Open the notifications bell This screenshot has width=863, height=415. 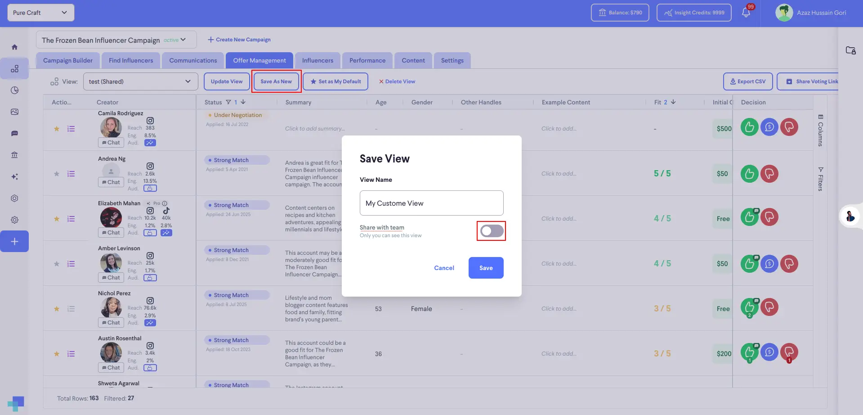coord(746,13)
